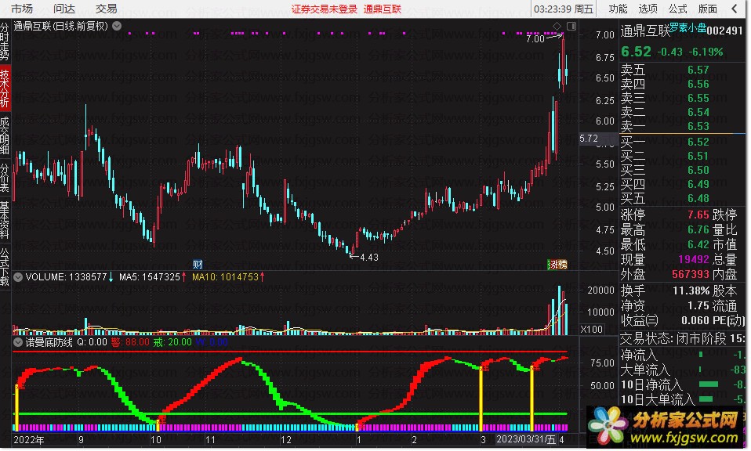This screenshot has height=451, width=751.
Task: Click the 换手 value 11.38%
Action: coord(691,290)
